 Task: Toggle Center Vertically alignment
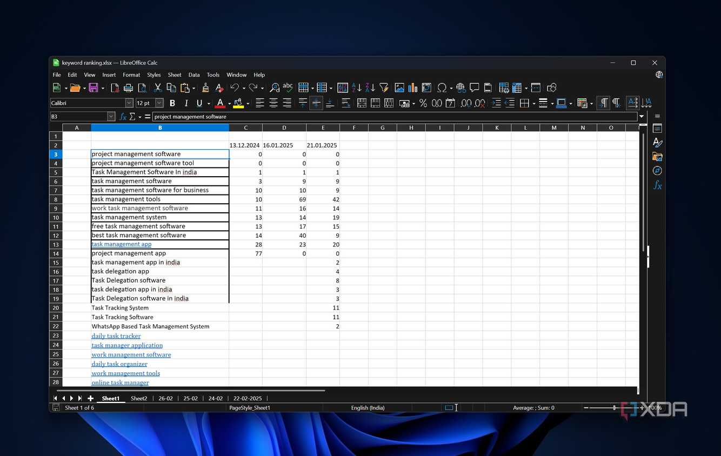pos(316,103)
